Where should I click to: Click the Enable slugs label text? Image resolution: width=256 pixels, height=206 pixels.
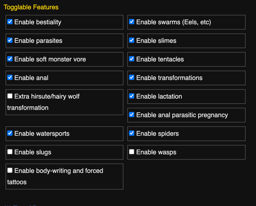(33, 152)
